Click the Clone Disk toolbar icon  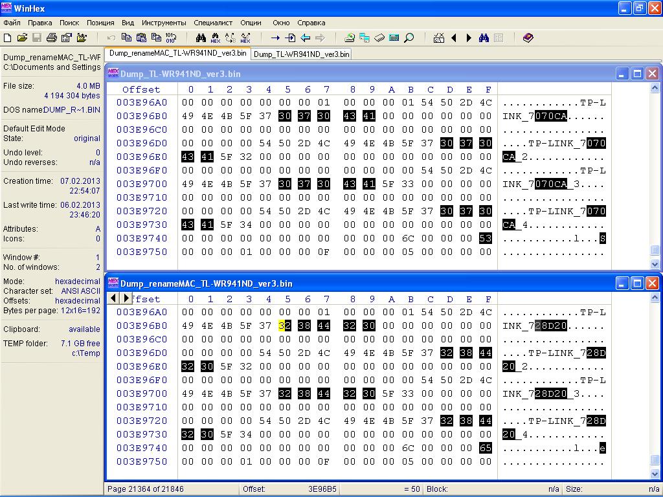point(365,38)
